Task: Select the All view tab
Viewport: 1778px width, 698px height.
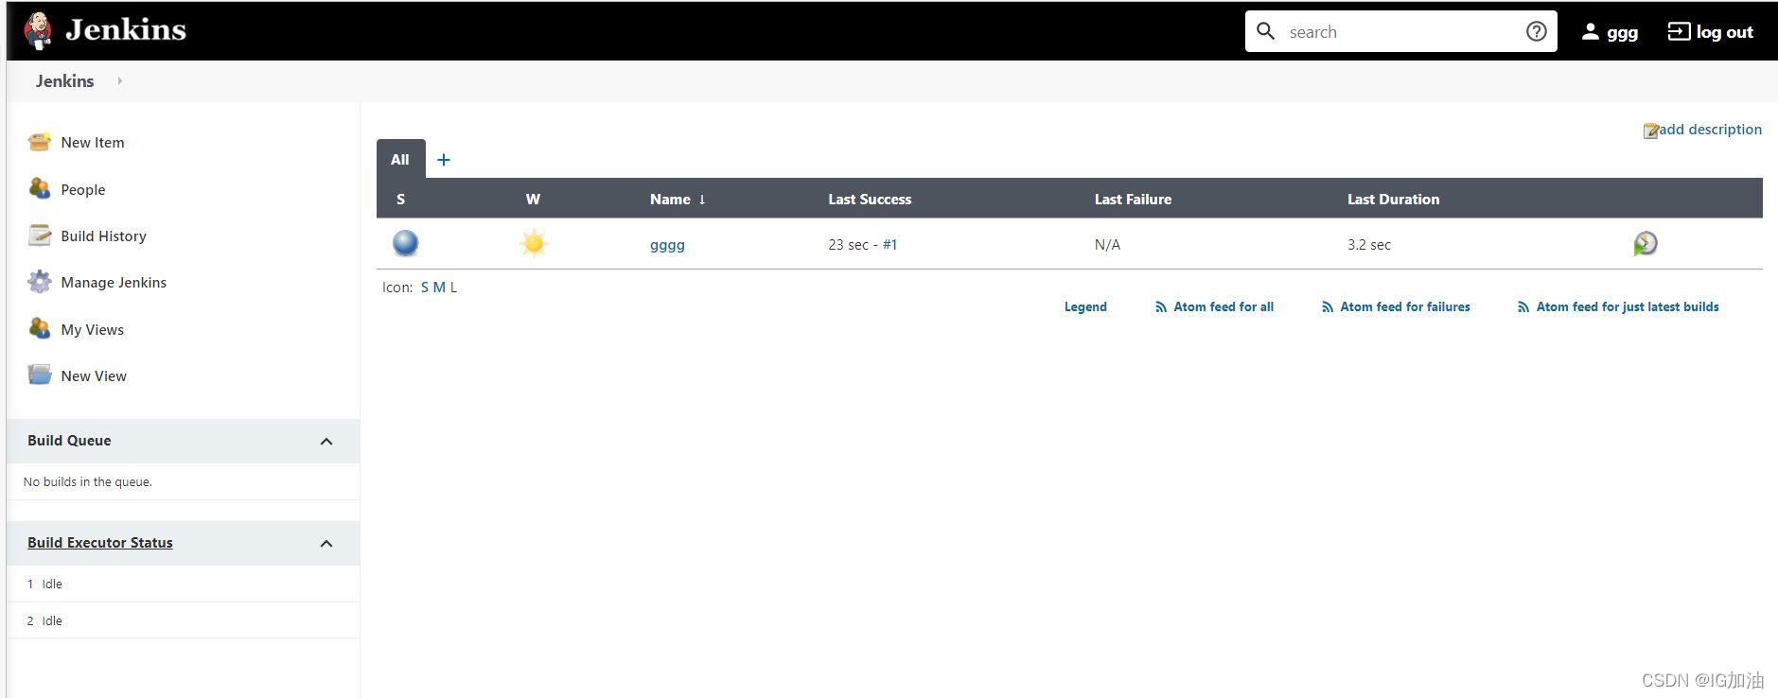Action: [400, 159]
